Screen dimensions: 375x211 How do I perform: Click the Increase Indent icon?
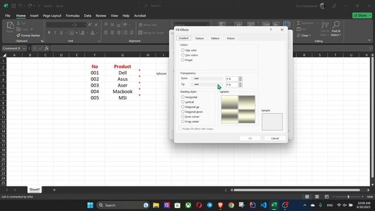[x=131, y=33]
